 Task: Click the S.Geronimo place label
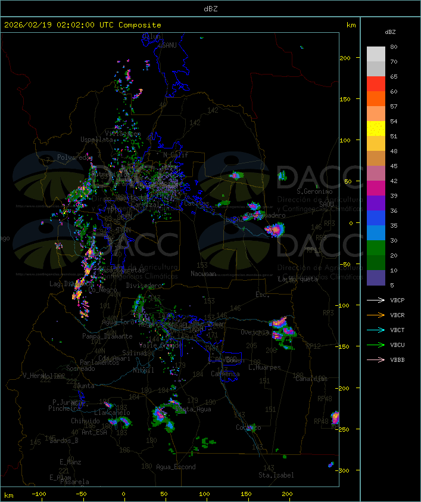(x=314, y=191)
